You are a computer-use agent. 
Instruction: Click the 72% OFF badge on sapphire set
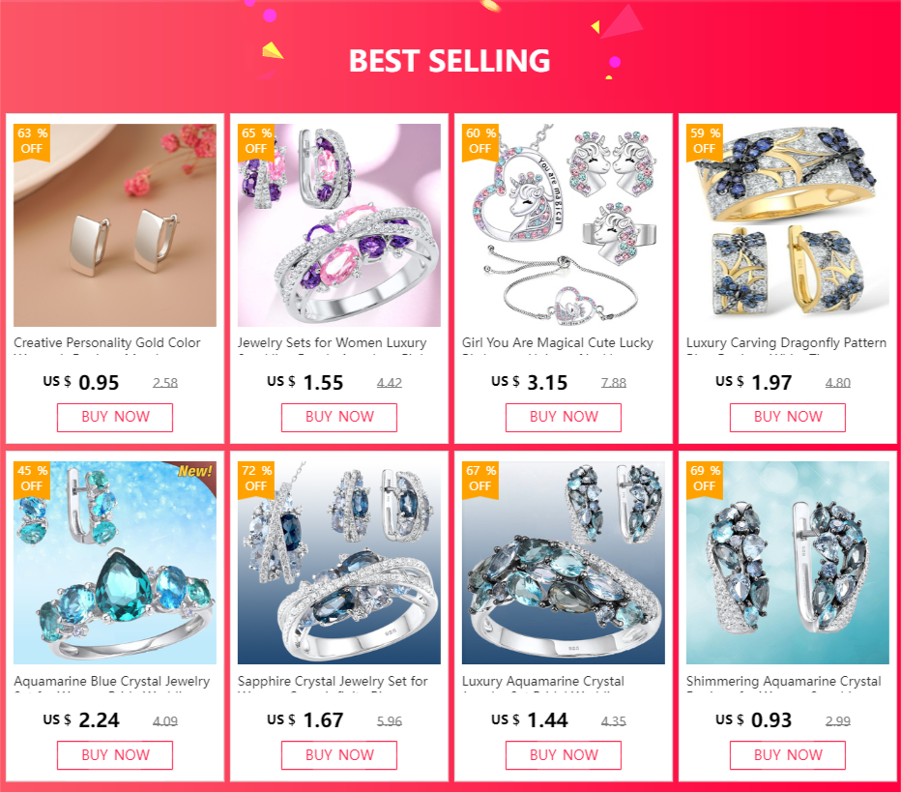(x=256, y=480)
